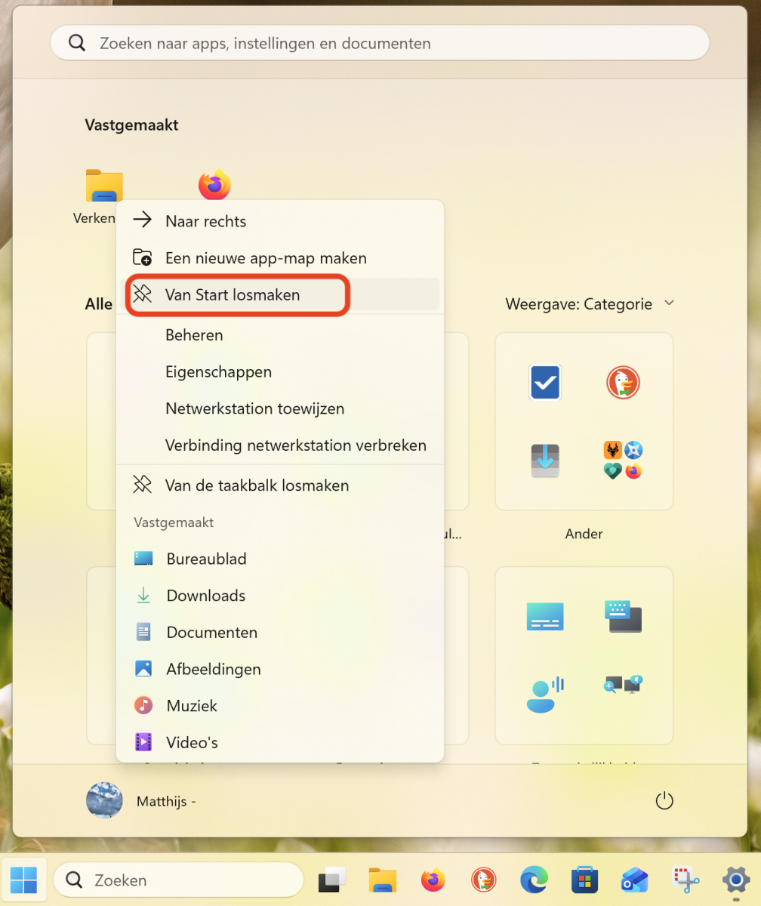The height and width of the screenshot is (906, 761).
Task: Expand the Weergave: Categorie dropdown
Action: (x=590, y=304)
